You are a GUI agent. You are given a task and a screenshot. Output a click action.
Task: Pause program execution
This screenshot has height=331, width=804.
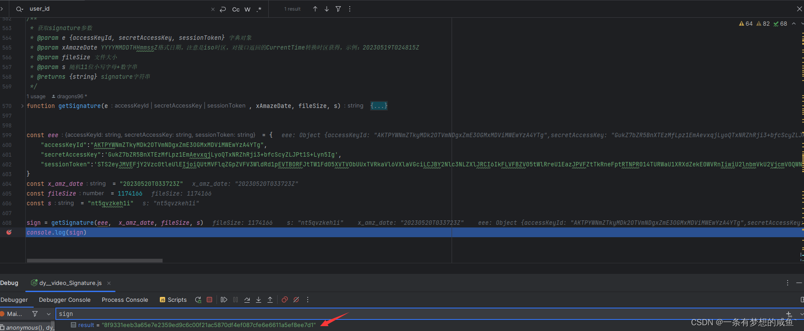click(236, 300)
